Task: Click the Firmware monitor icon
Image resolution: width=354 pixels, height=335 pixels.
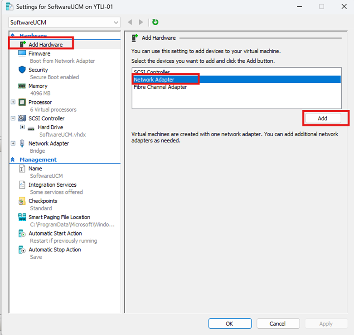Action: 22,53
